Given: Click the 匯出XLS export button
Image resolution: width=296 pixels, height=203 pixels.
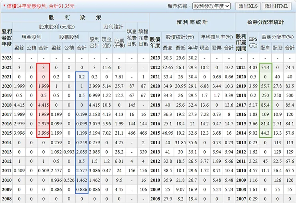Looking at the screenshot, I should coord(248,6).
